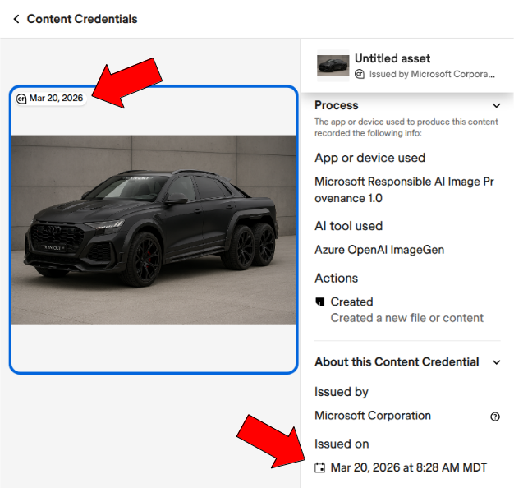Click the App or device used label

[x=369, y=158]
